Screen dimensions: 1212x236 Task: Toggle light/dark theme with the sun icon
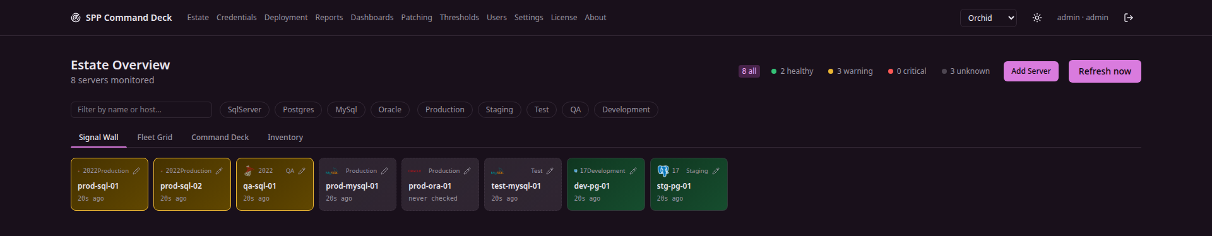tap(1037, 18)
